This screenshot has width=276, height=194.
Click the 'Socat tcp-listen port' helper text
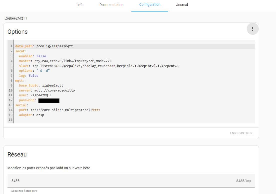pyautogui.click(x=24, y=191)
